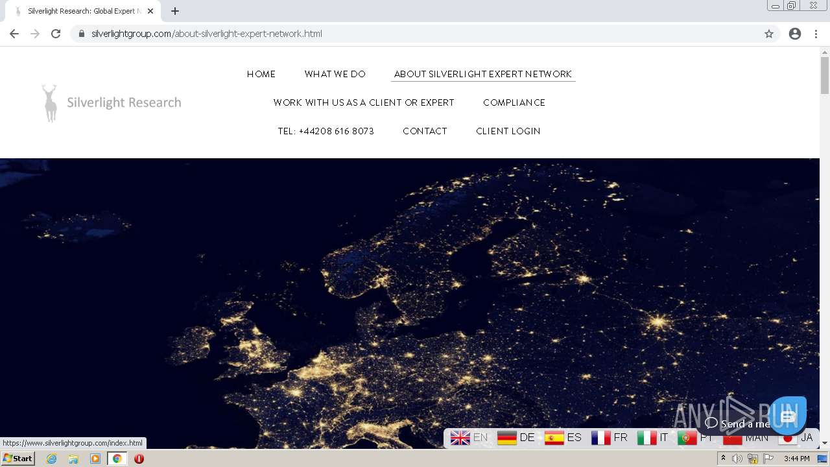Open the COMPLIANCE page

click(x=514, y=102)
